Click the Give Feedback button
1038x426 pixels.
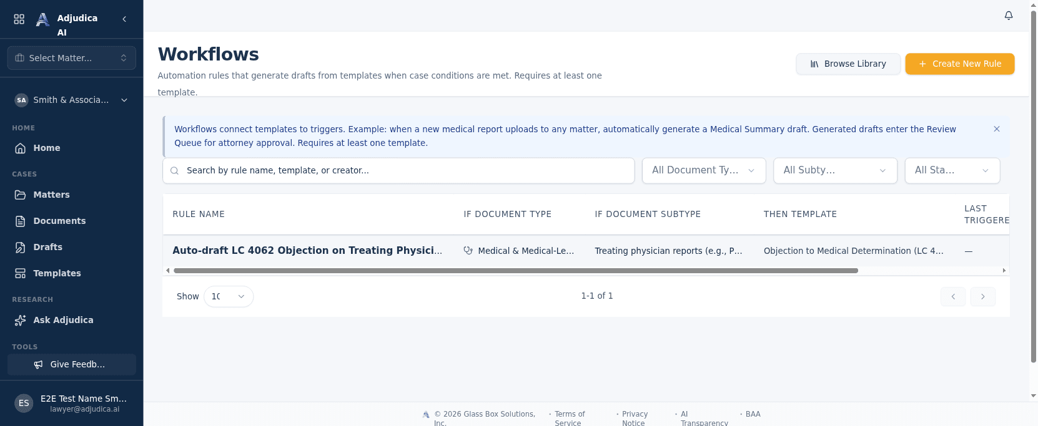point(72,364)
